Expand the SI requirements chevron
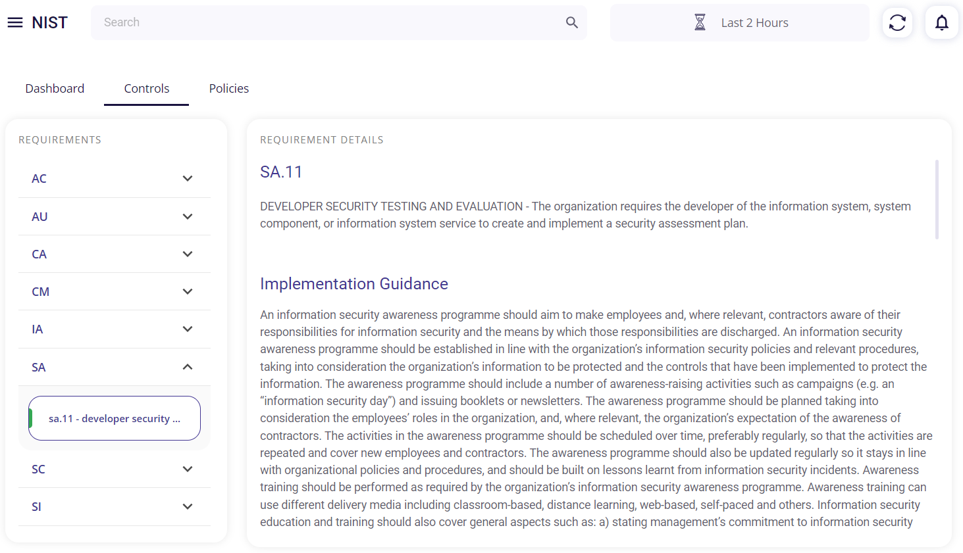The height and width of the screenshot is (553, 963). point(188,506)
